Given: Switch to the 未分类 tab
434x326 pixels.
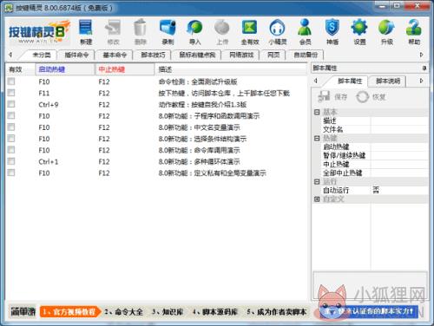Looking at the screenshot, I should click(42, 55).
